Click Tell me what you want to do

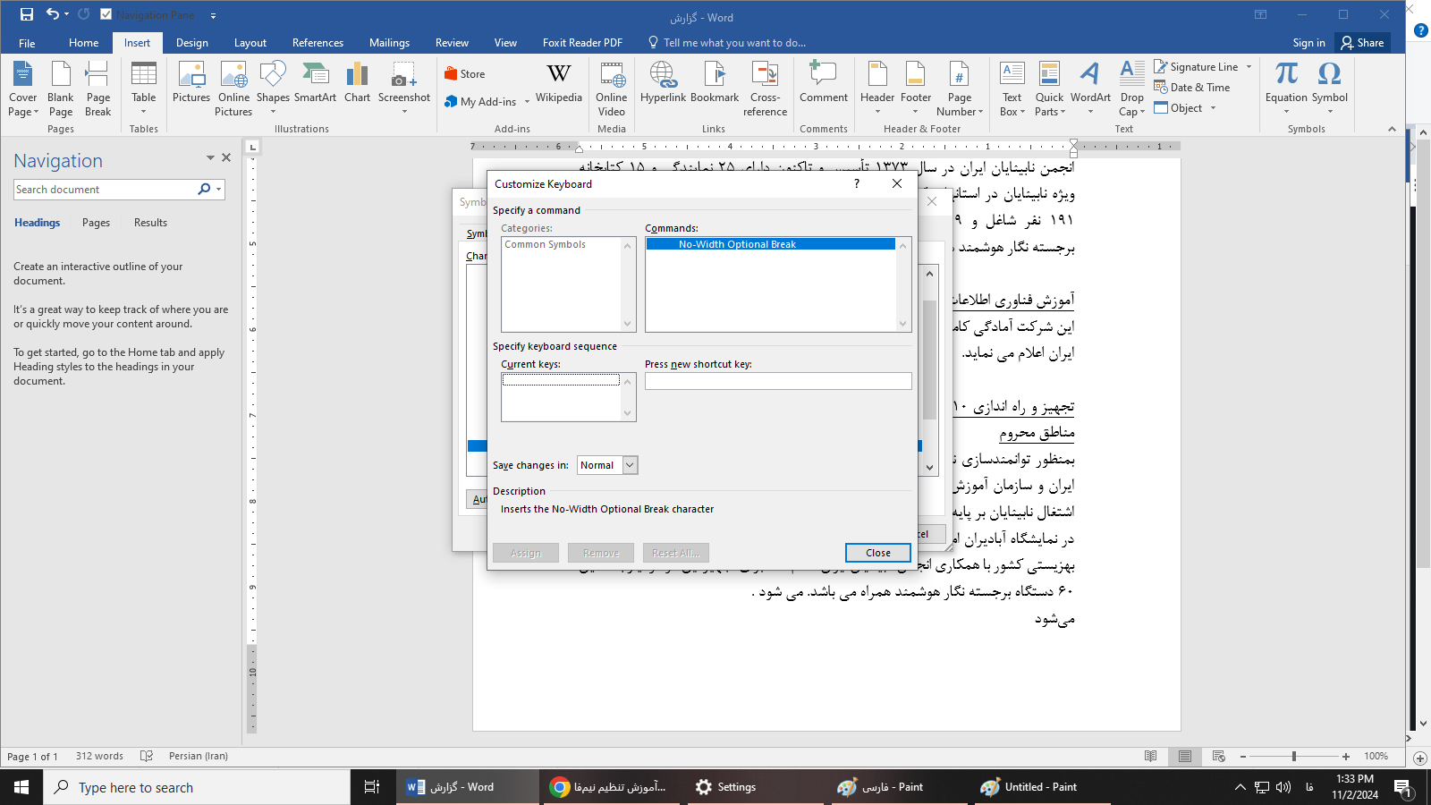734,43
